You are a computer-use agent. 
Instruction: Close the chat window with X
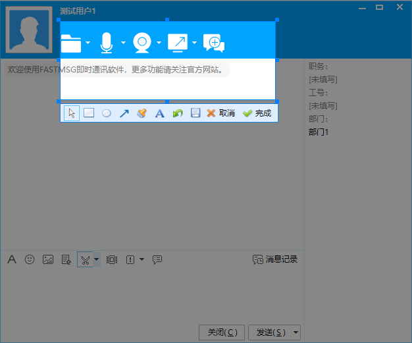[399, 7]
